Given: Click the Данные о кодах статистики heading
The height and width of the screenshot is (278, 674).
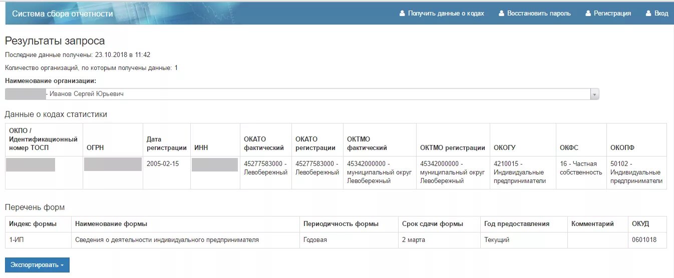Looking at the screenshot, I should click(x=56, y=114).
